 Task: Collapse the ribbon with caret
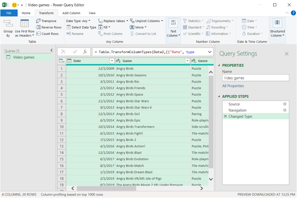point(287,13)
